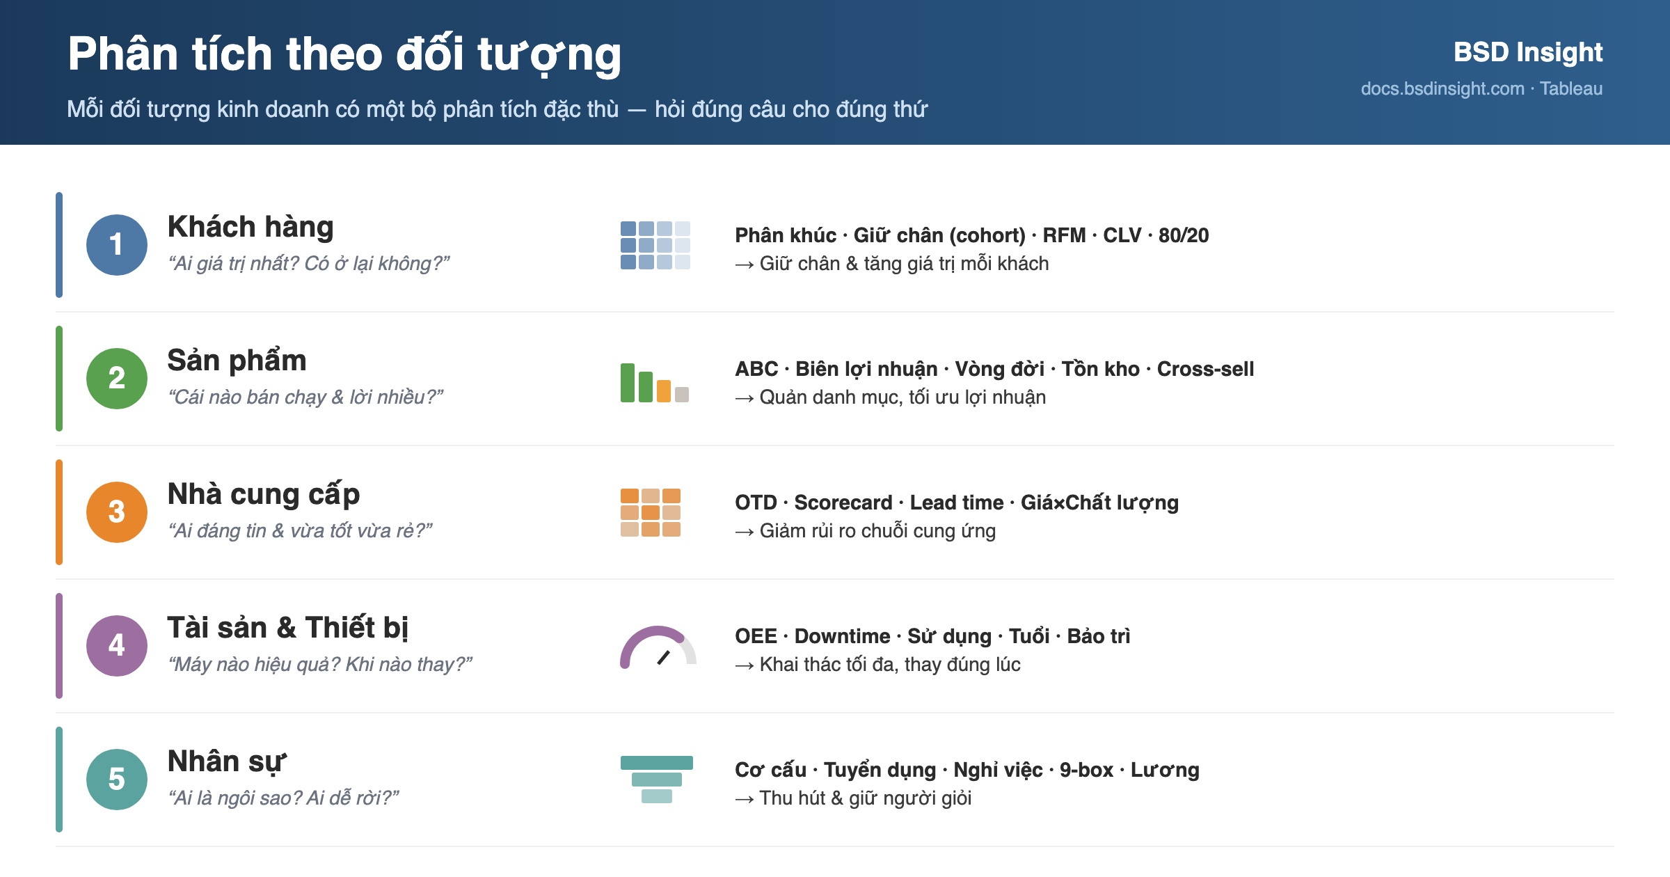The image size is (1670, 877).
Task: Click the OTD · Scorecard · Lead time text
Action: (869, 503)
